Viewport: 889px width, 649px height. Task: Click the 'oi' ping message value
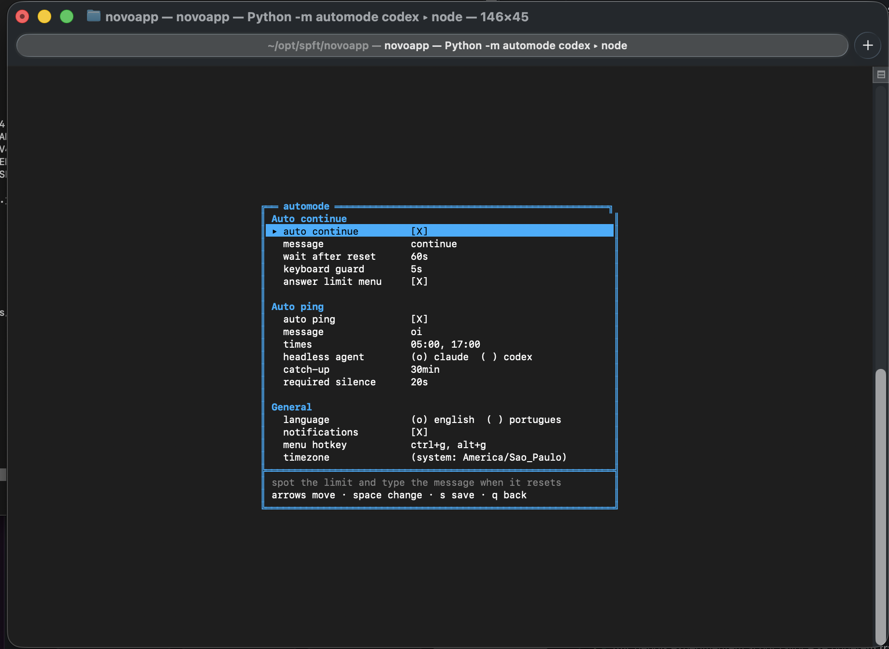[x=416, y=332]
